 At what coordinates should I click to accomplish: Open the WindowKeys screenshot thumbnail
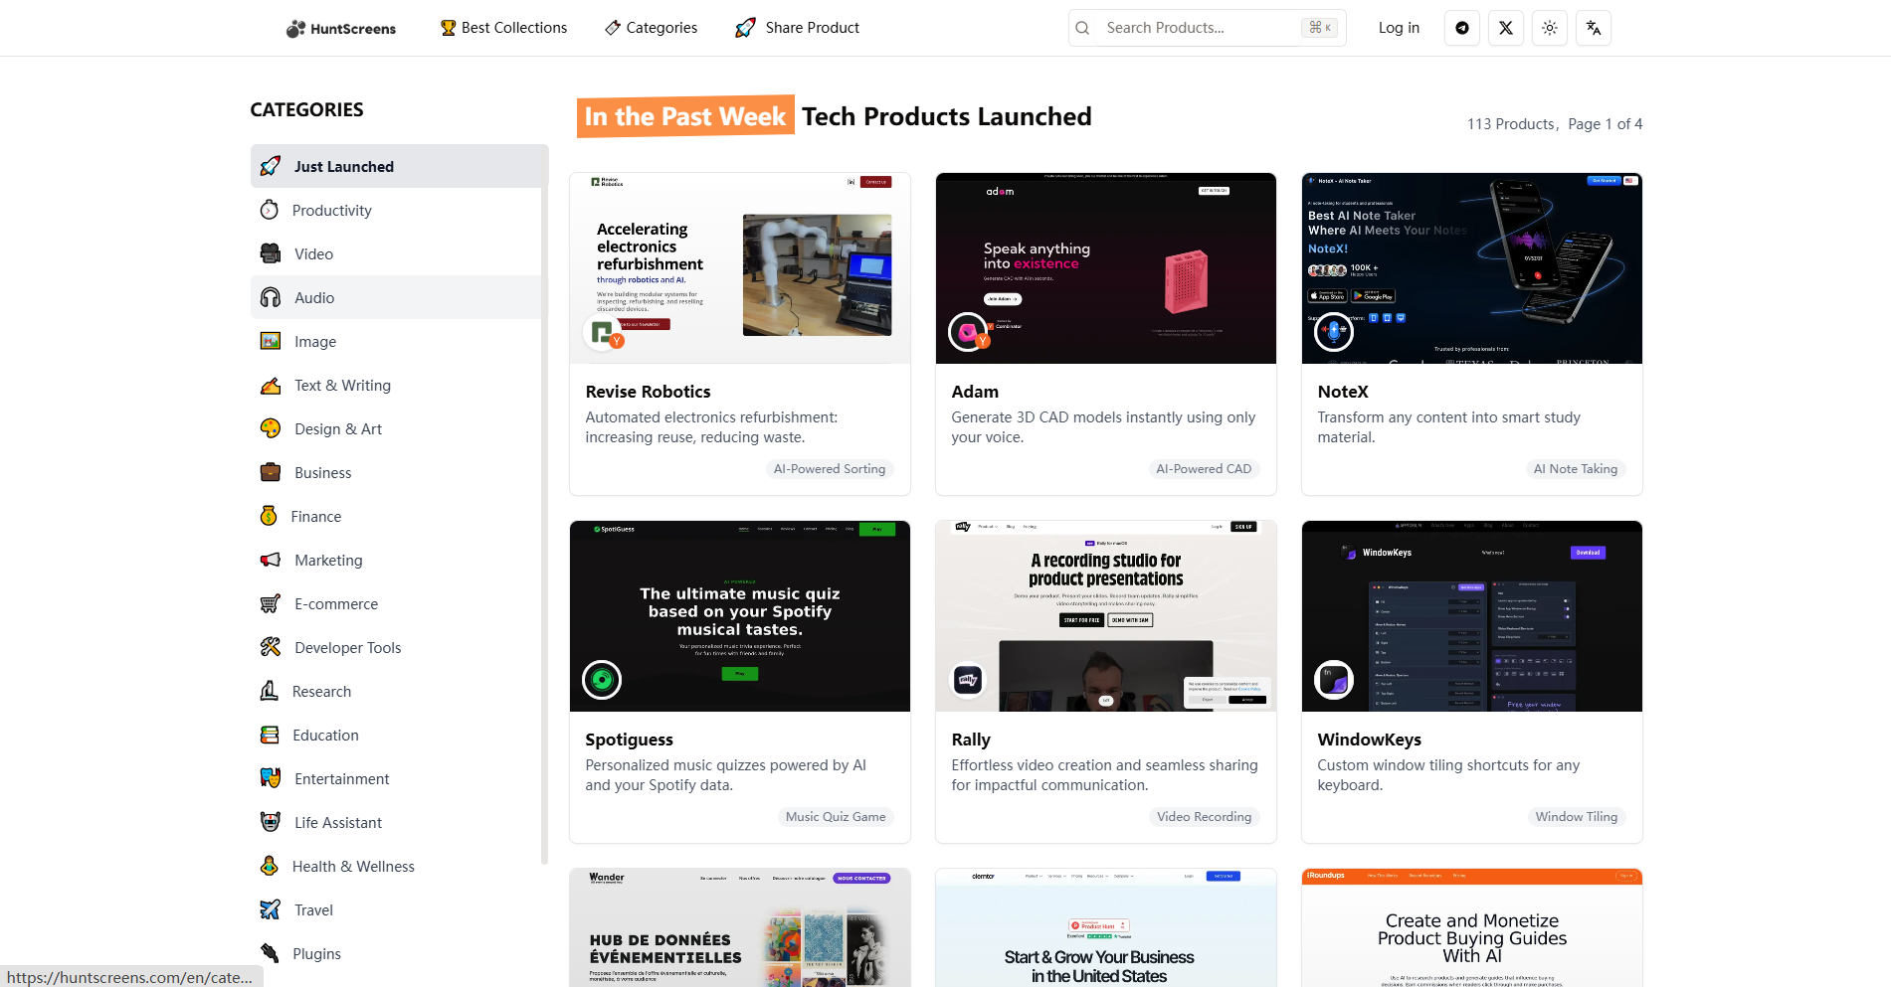1472,616
